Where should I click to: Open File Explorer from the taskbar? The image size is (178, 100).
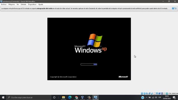63,97
